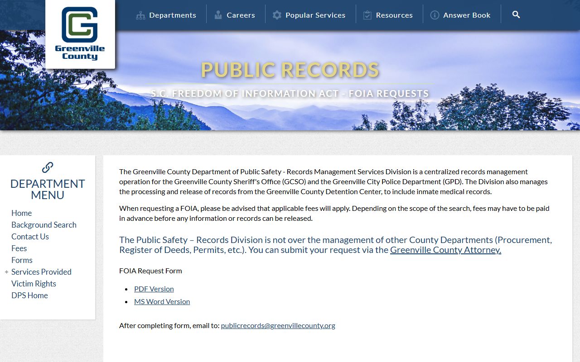The image size is (580, 362).
Task: Expand the Services Provided plus toggle
Action: pyautogui.click(x=6, y=272)
